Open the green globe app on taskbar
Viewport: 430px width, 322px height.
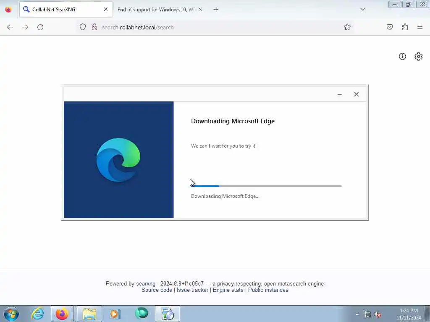(x=142, y=314)
